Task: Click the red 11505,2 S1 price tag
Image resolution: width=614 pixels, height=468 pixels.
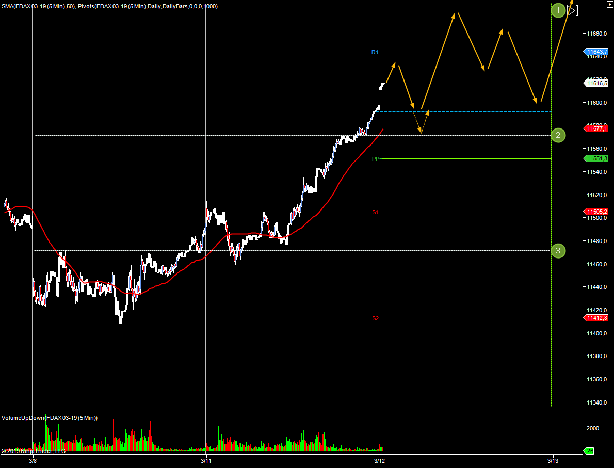Action: [x=596, y=212]
